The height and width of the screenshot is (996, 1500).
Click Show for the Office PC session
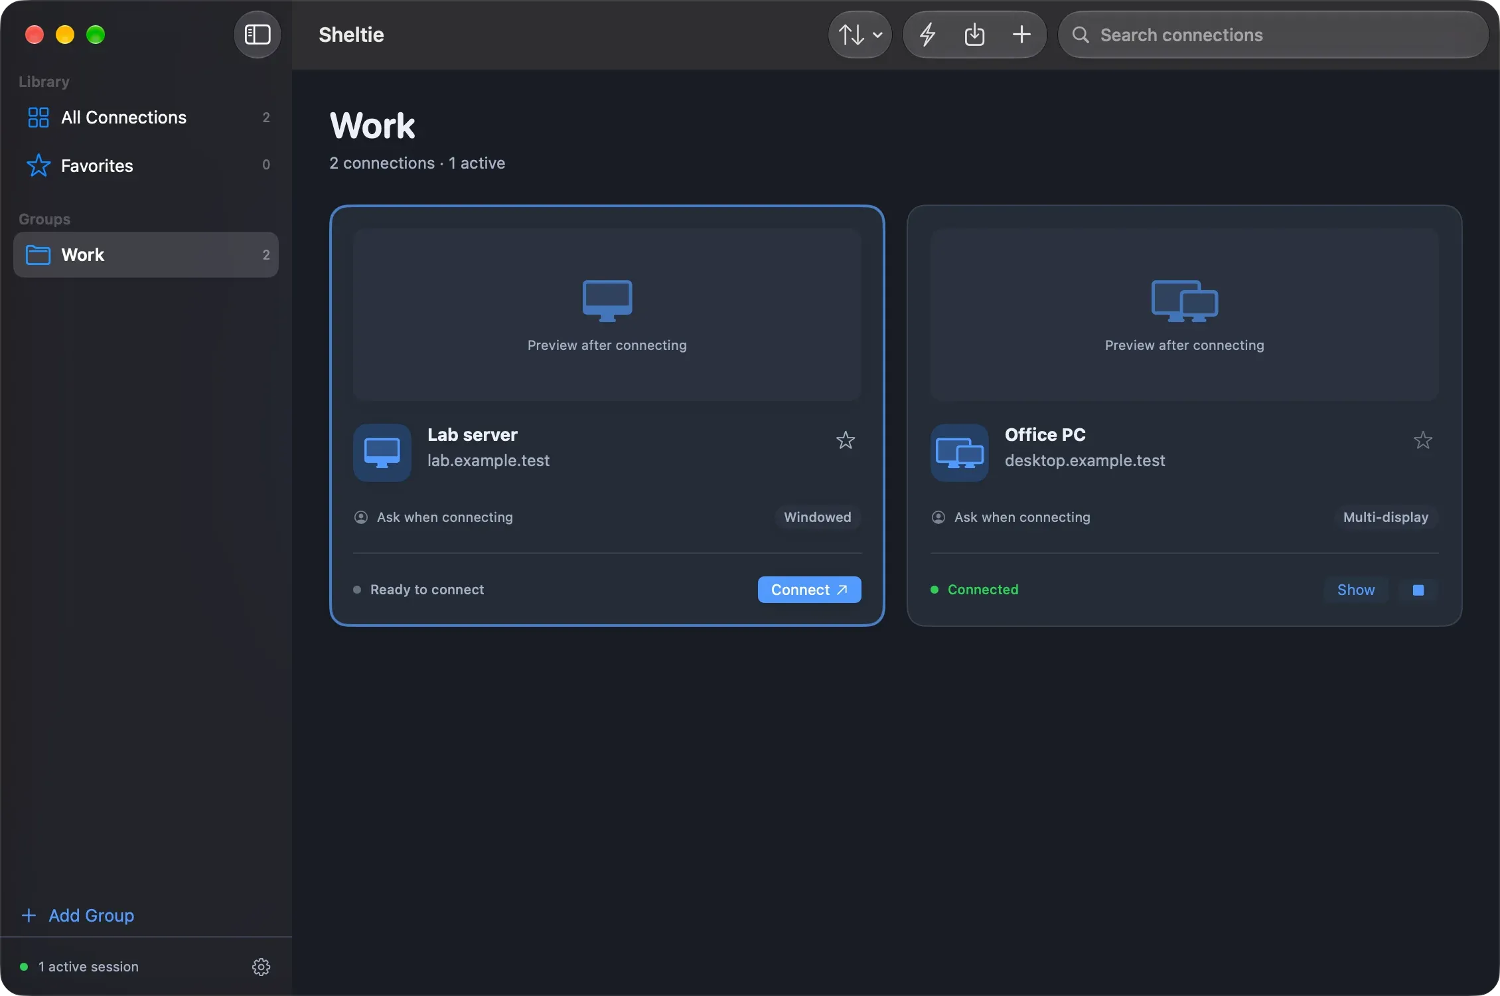[1355, 590]
